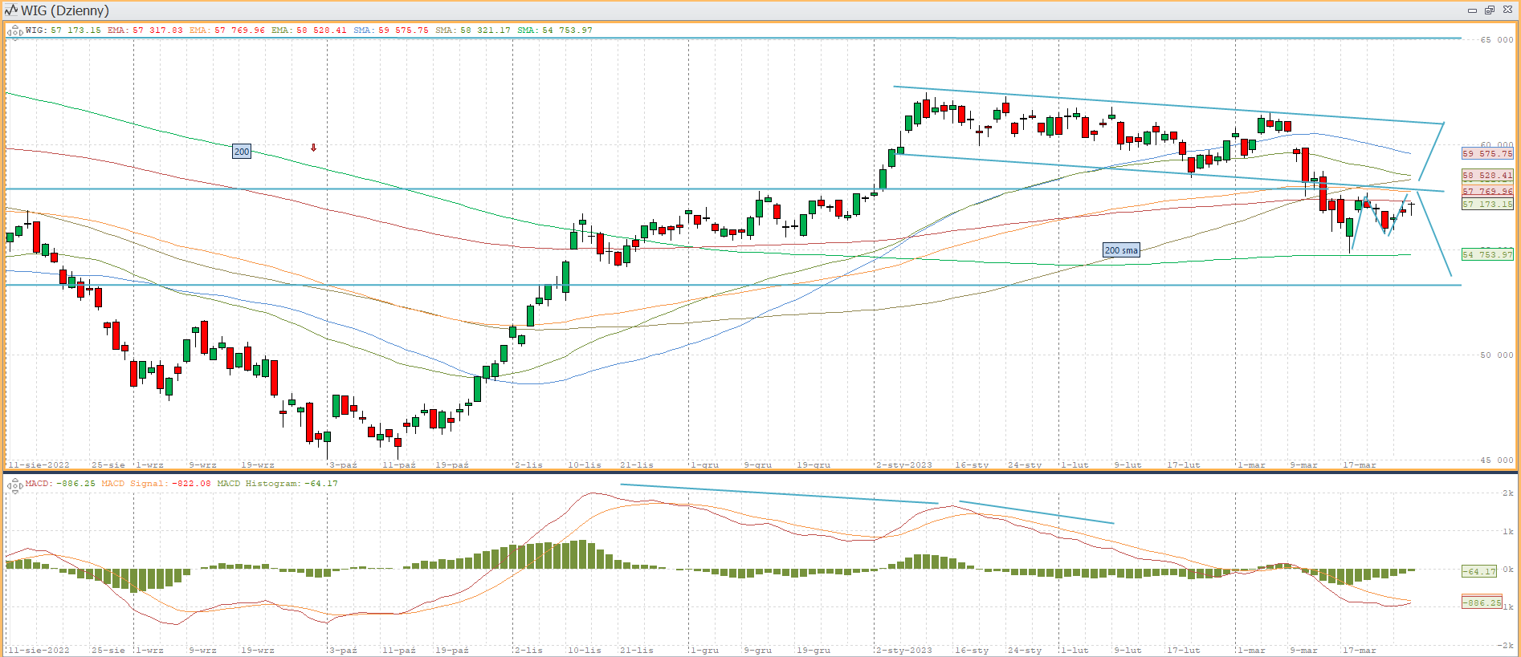Click the -64.17 histogram value tag
The image size is (1521, 657).
click(x=1479, y=571)
